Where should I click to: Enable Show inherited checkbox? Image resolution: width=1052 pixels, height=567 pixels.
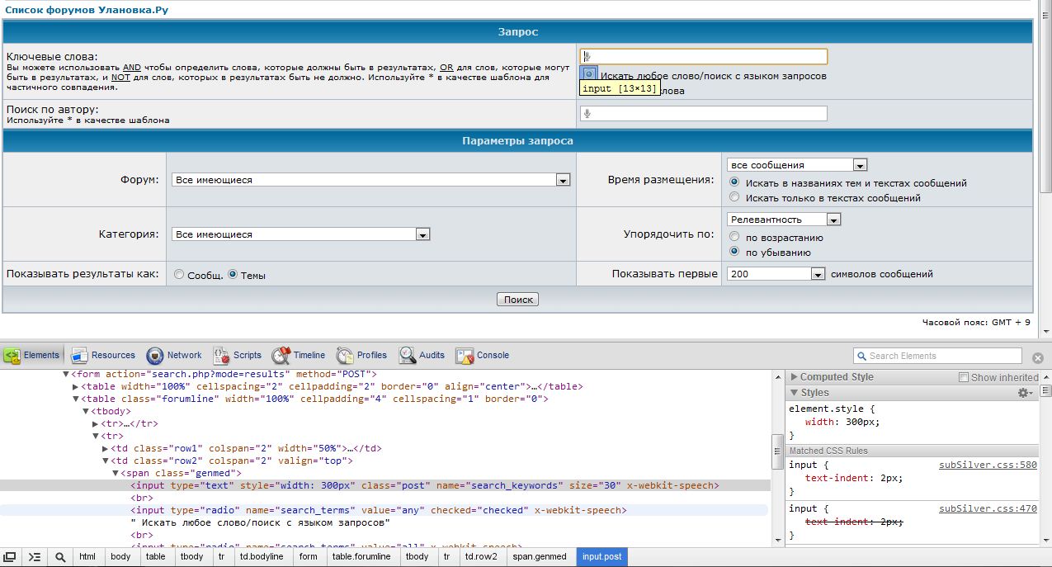(x=964, y=377)
